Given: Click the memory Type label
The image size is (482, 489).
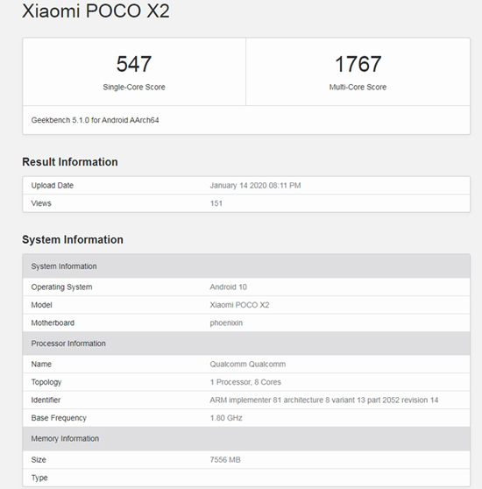Looking at the screenshot, I should tap(39, 478).
